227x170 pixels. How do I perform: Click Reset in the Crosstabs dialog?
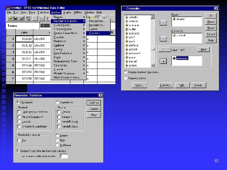click(211, 28)
